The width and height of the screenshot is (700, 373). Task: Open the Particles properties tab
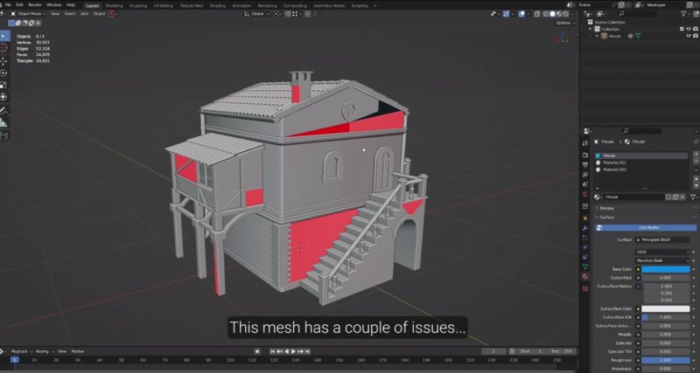[585, 238]
